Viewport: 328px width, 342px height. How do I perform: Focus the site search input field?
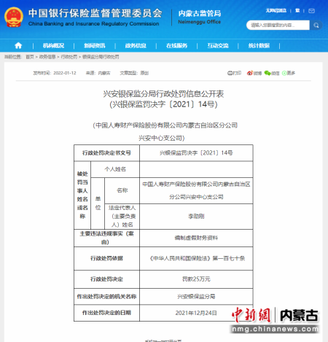[x=278, y=26]
